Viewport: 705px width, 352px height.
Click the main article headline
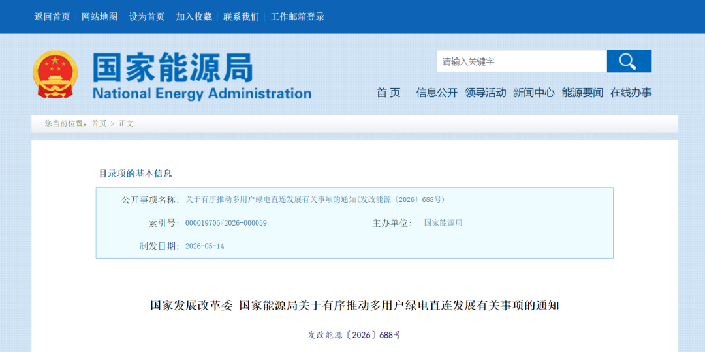coord(354,306)
